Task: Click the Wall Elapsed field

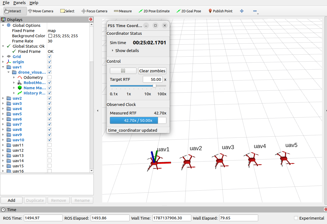Action: (x=238, y=218)
